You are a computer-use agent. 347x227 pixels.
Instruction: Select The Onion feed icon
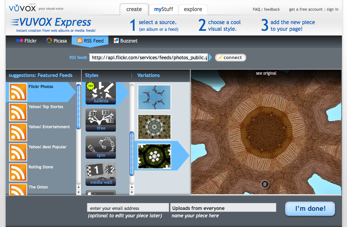click(18, 190)
